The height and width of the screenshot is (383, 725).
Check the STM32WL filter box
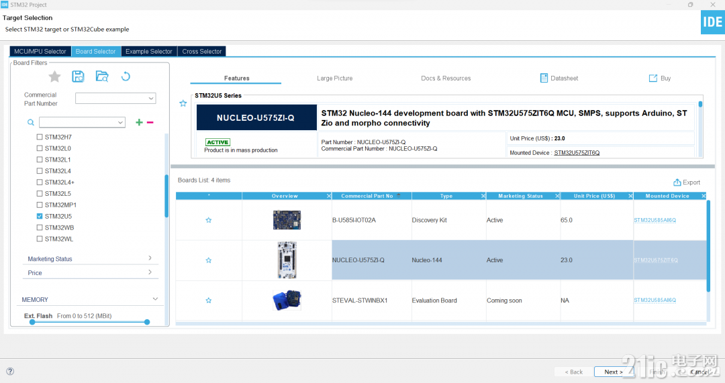point(40,239)
